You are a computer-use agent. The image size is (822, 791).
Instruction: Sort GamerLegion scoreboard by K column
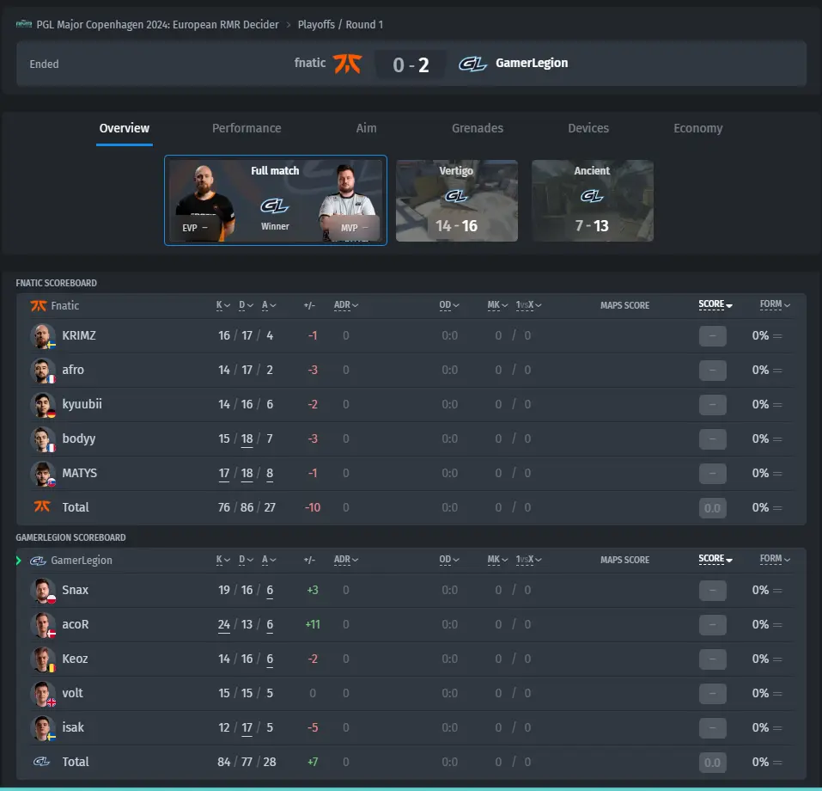(222, 560)
